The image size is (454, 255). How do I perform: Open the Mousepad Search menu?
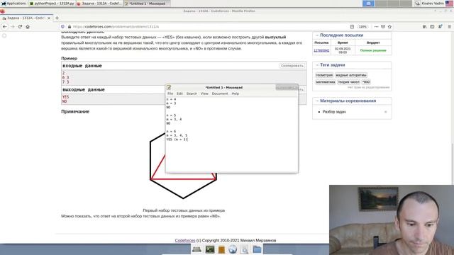[192, 93]
